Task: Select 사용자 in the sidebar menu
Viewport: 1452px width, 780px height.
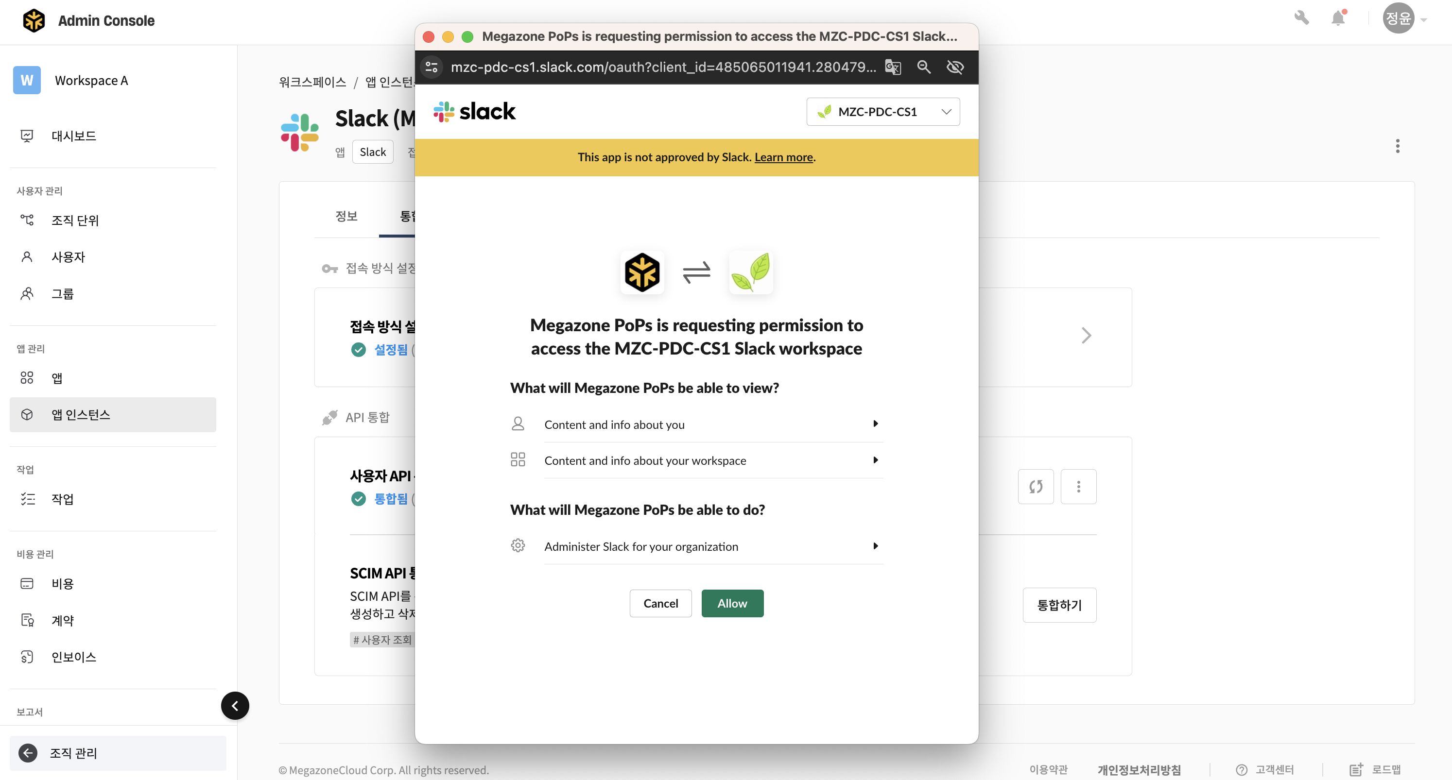Action: click(68, 257)
